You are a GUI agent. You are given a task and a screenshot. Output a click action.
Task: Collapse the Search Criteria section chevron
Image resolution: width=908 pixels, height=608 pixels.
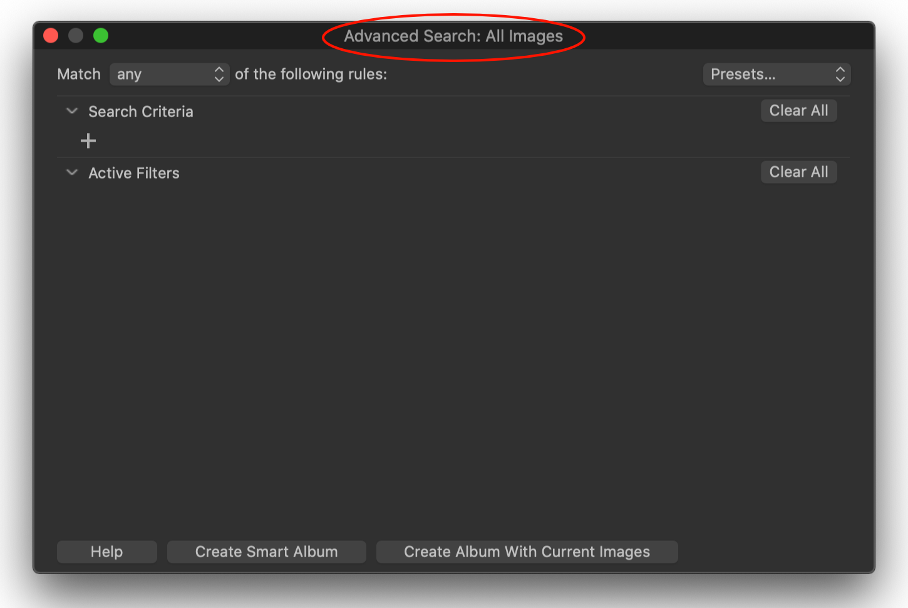tap(72, 111)
